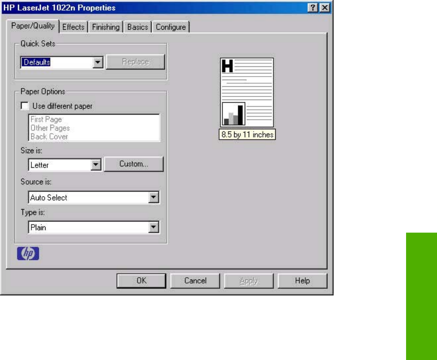Click the question mark help icon in title bar
Viewport: 437px width, 360px height.
313,8
